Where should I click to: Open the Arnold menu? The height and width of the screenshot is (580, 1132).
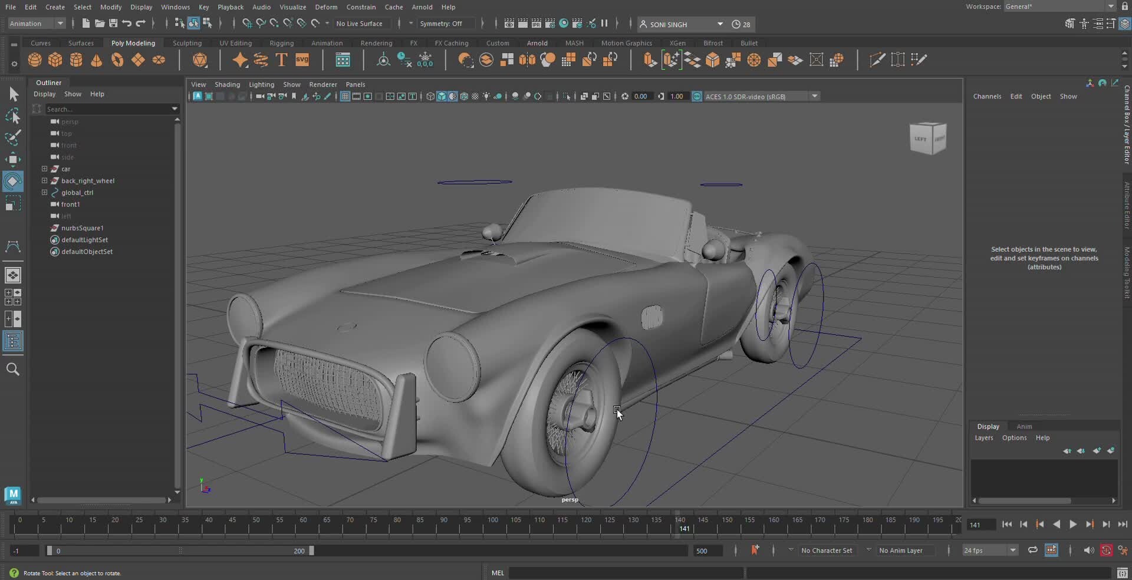[422, 6]
